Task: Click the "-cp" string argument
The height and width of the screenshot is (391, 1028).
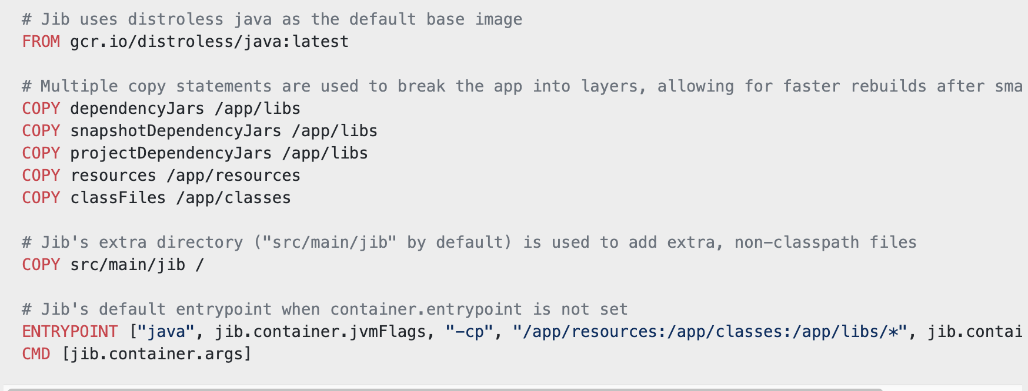Action: click(x=469, y=332)
